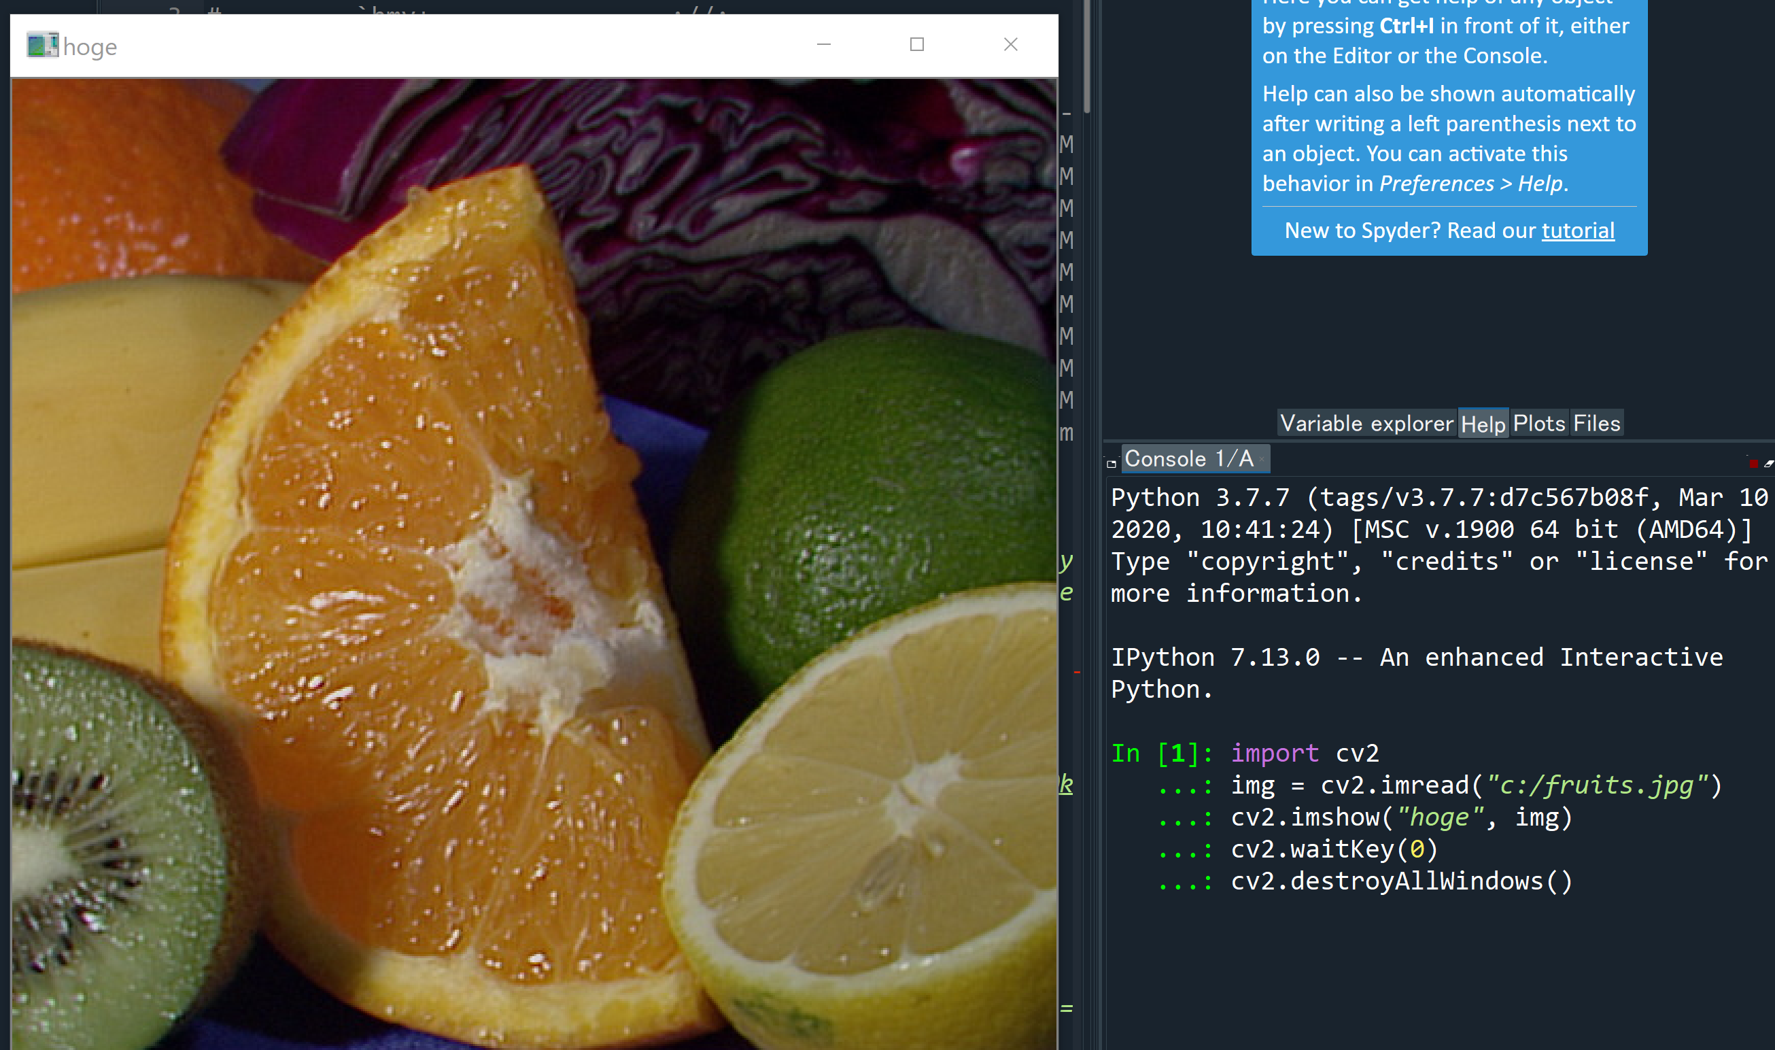The height and width of the screenshot is (1050, 1775).
Task: Click the cv2.destroyAllWindows() console line
Action: (x=1401, y=881)
